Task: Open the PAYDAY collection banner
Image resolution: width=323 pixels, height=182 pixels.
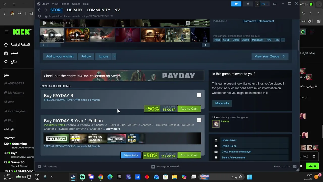Action: pyautogui.click(x=122, y=76)
